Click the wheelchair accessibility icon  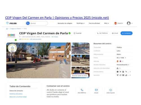[118, 68]
